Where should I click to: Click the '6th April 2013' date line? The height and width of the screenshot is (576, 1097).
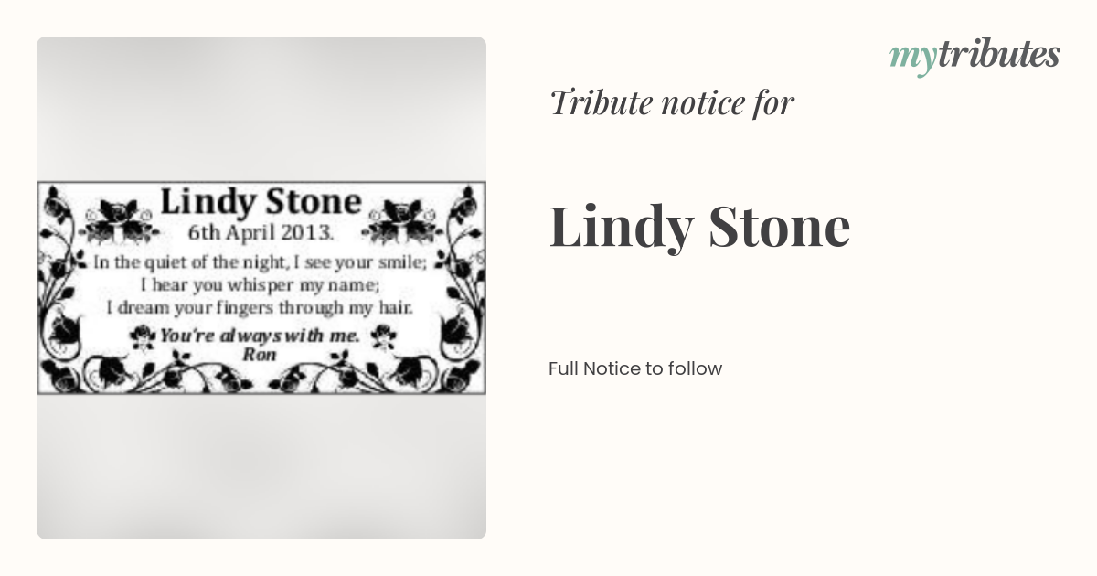click(x=261, y=230)
